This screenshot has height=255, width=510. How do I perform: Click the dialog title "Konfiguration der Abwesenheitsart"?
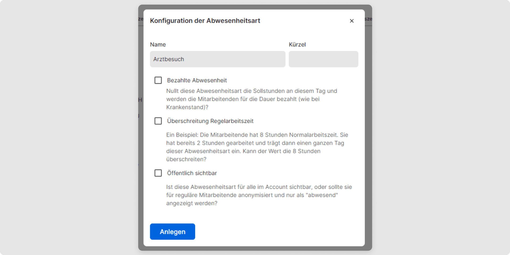(x=205, y=20)
